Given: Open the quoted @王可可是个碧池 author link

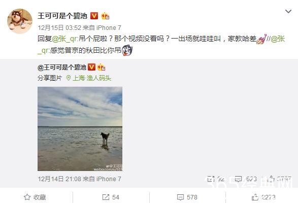Looking at the screenshot, I should coord(62,67).
